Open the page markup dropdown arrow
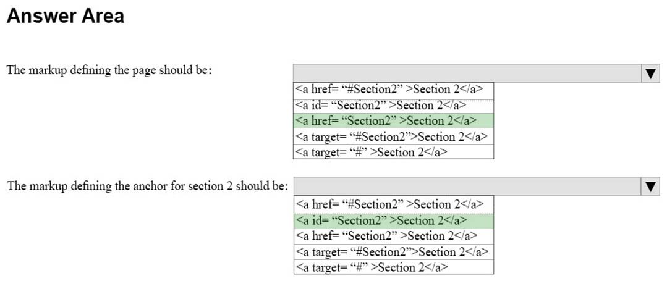 pos(650,73)
